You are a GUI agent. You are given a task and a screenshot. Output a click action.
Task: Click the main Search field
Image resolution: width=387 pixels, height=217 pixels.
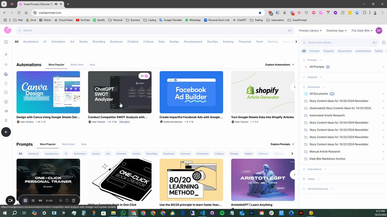[x=155, y=30]
